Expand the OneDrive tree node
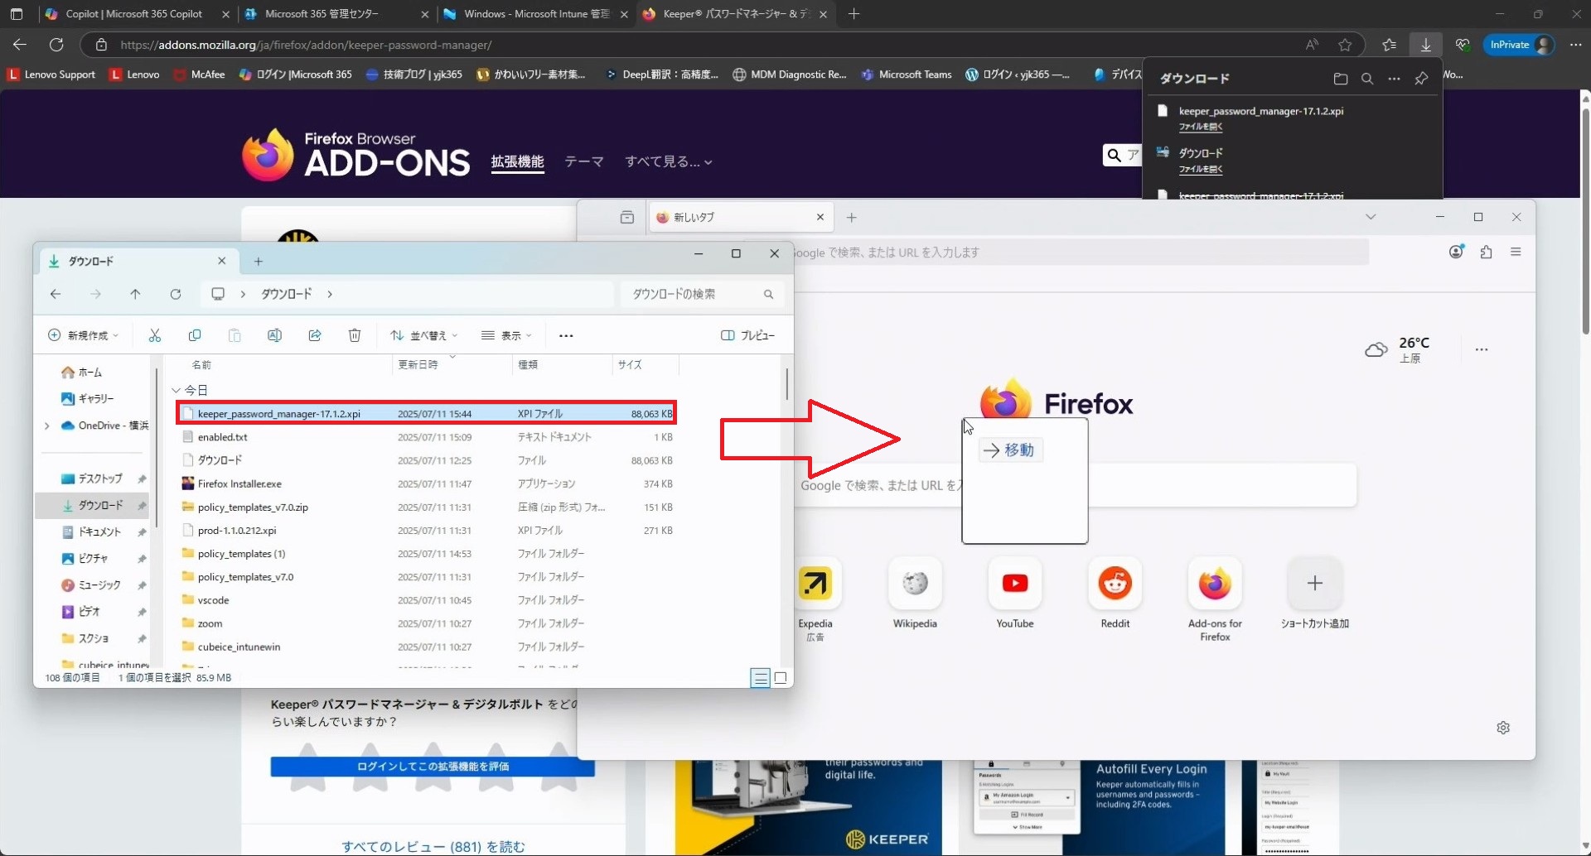Image resolution: width=1591 pixels, height=856 pixels. tap(47, 426)
